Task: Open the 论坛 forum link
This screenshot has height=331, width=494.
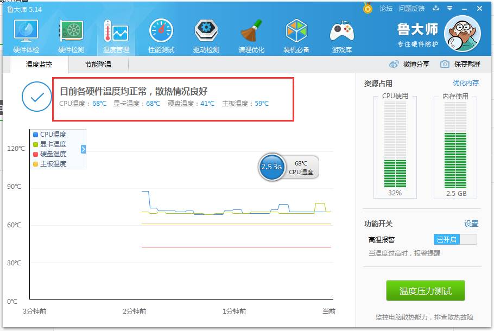Action: [x=386, y=9]
